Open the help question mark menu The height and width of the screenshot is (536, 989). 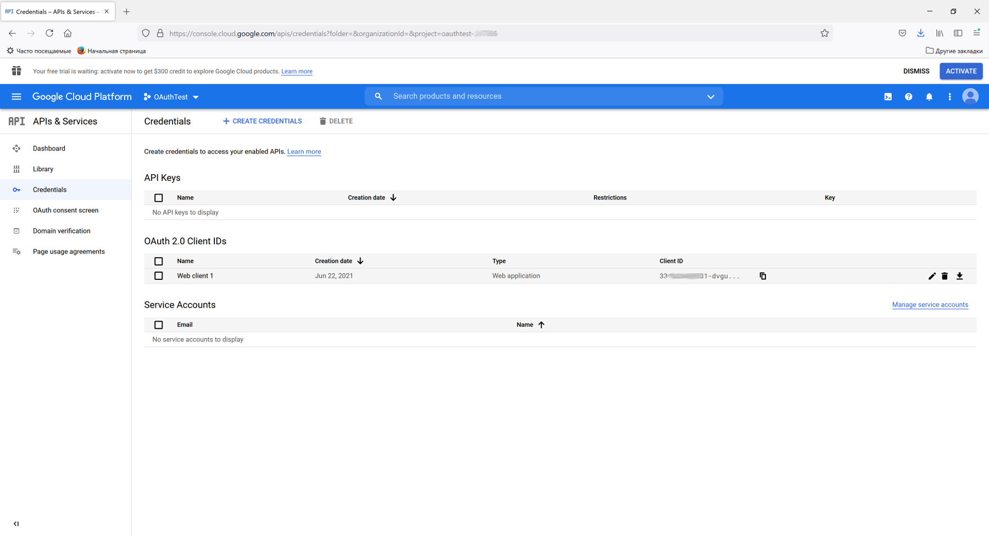coord(908,97)
